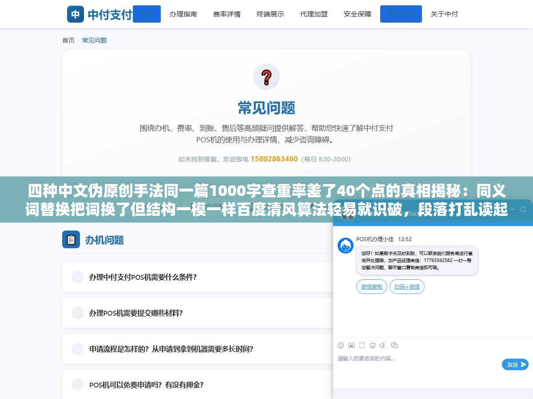Click the 首页 breadcrumb link
Image resolution: width=533 pixels, height=399 pixels.
[x=68, y=40]
